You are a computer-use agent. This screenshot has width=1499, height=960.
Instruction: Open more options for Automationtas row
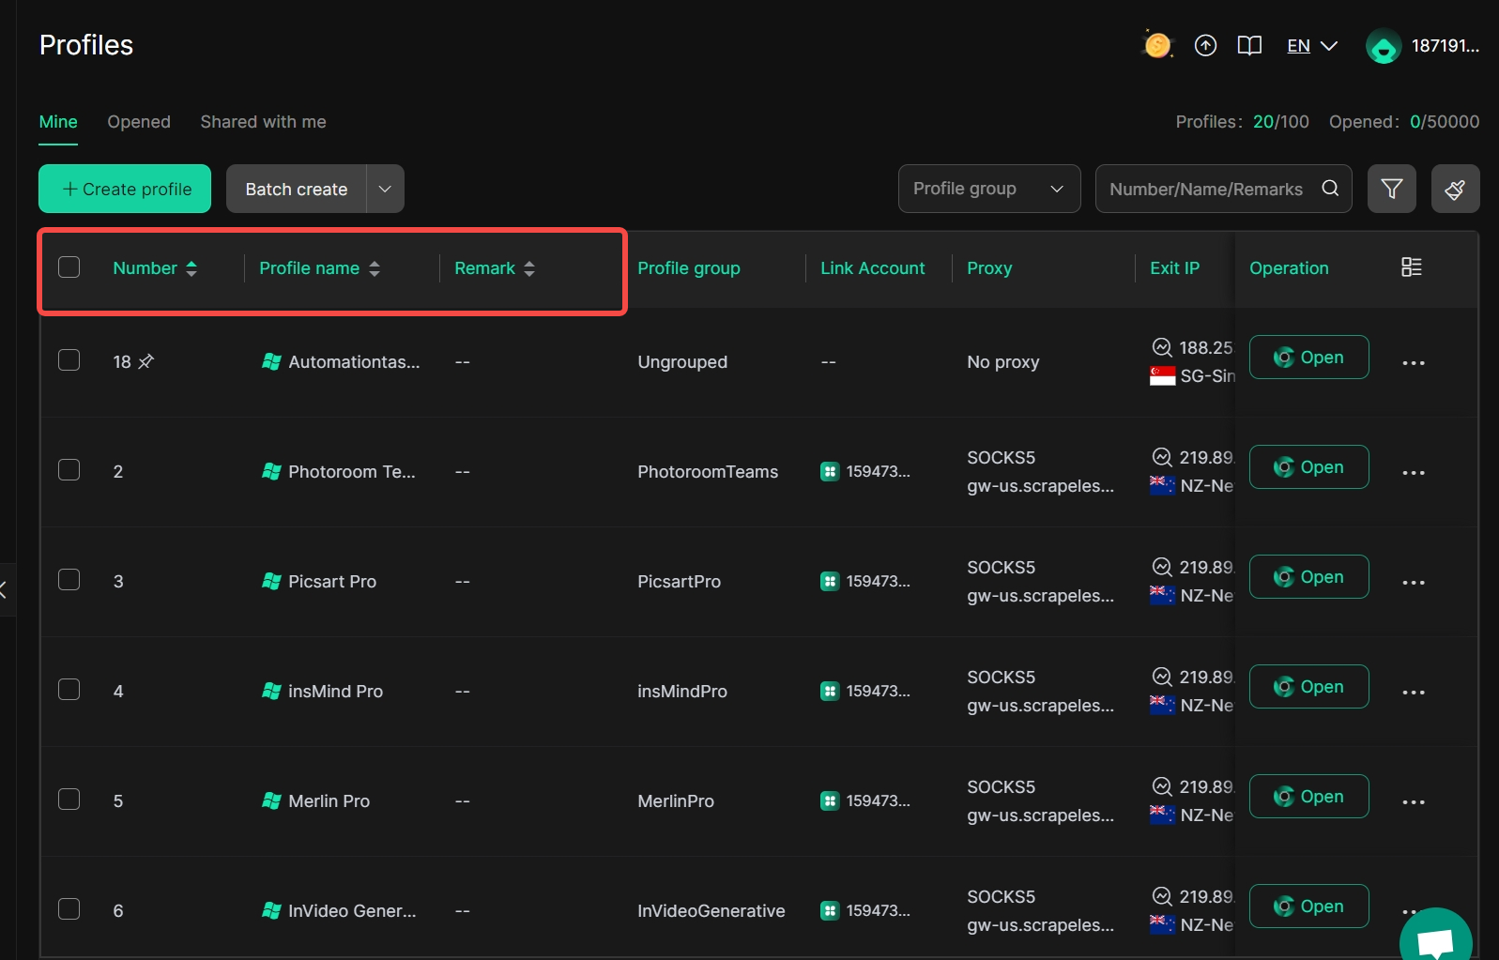click(x=1414, y=363)
